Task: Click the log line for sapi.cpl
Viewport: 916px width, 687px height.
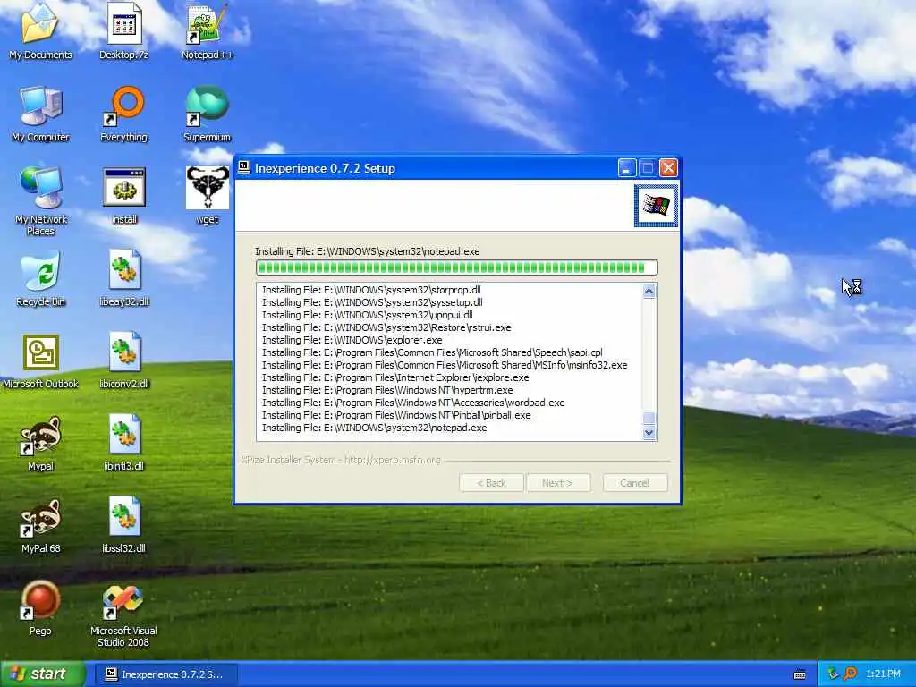Action: pos(432,352)
